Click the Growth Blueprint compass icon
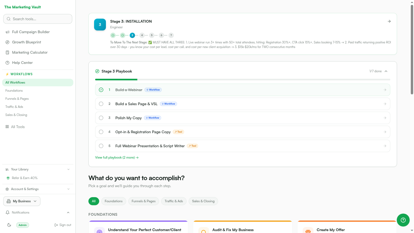 coord(8,42)
